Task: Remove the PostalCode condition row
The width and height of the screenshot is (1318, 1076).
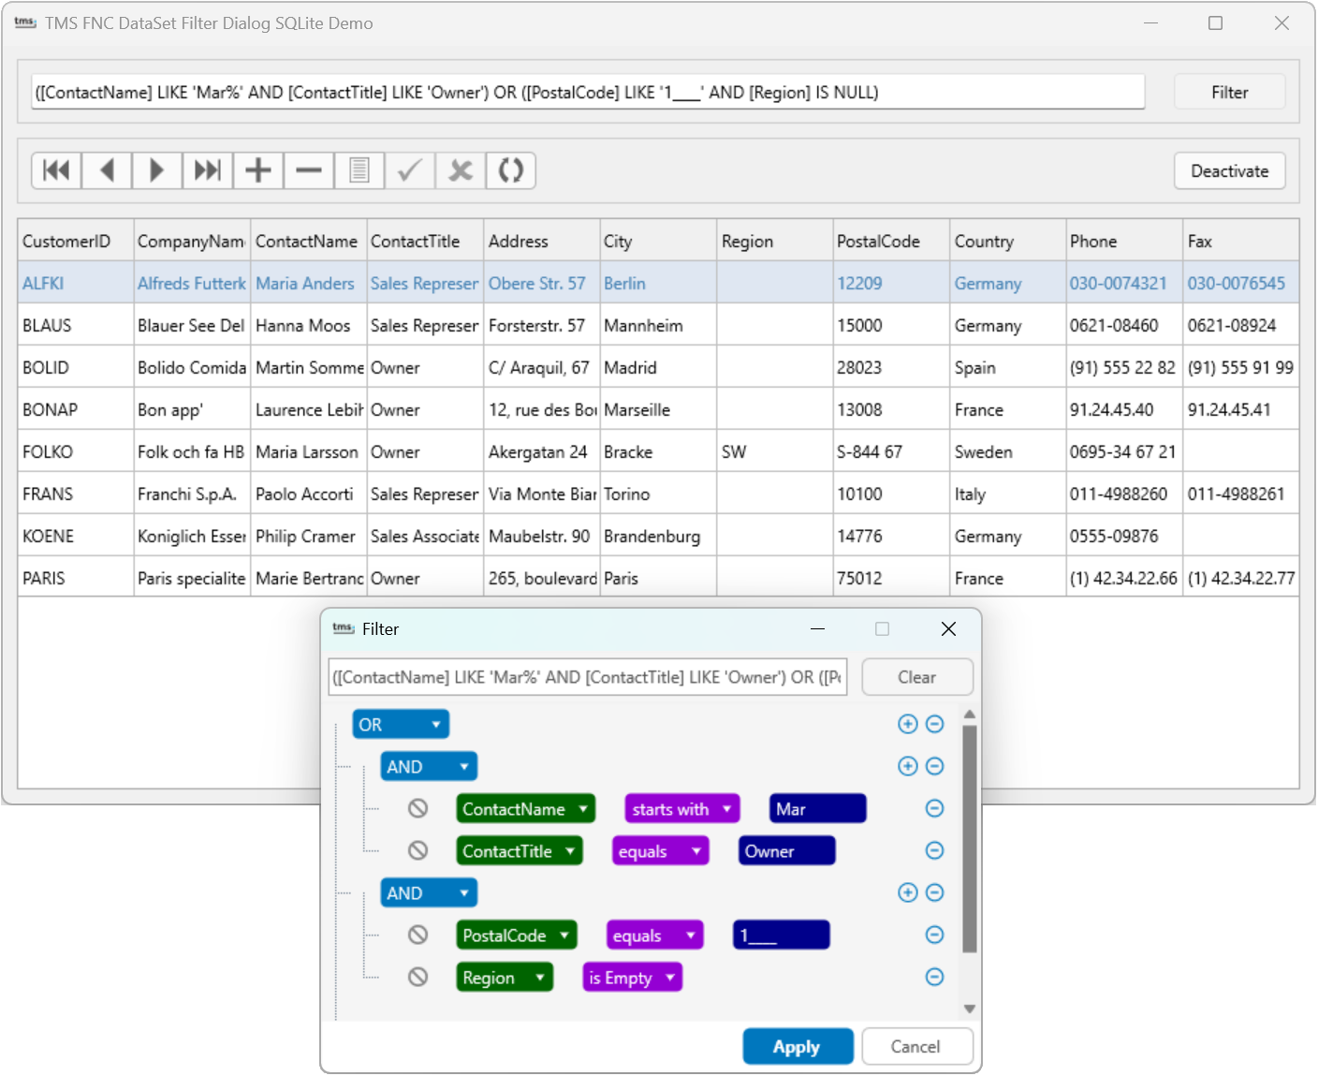Action: tap(934, 935)
